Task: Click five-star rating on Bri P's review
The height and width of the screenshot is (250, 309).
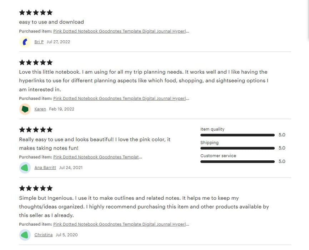Action: 36,12
